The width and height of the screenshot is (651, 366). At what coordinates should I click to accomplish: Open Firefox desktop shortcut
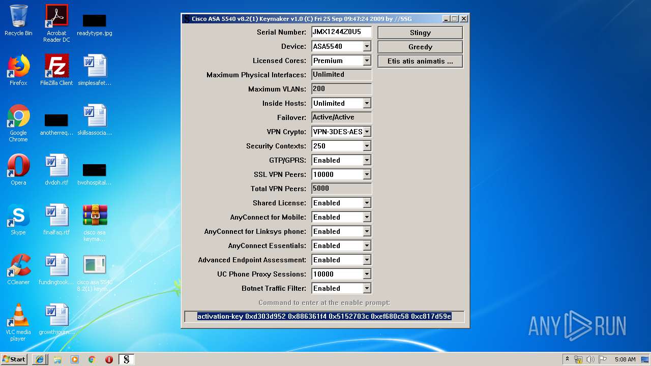18,70
